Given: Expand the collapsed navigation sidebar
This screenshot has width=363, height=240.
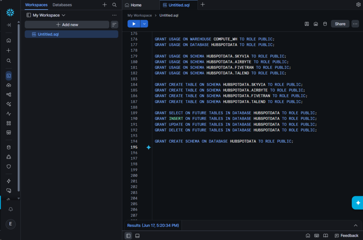Looking at the screenshot, I should coord(9,25).
